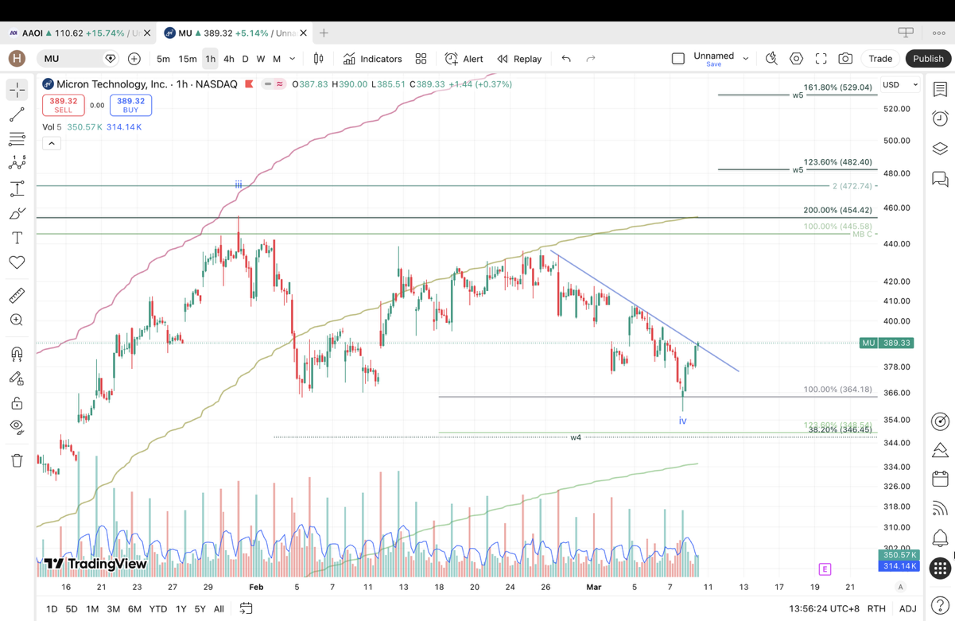Open the Indicators panel
The height and width of the screenshot is (621, 955).
(x=372, y=59)
